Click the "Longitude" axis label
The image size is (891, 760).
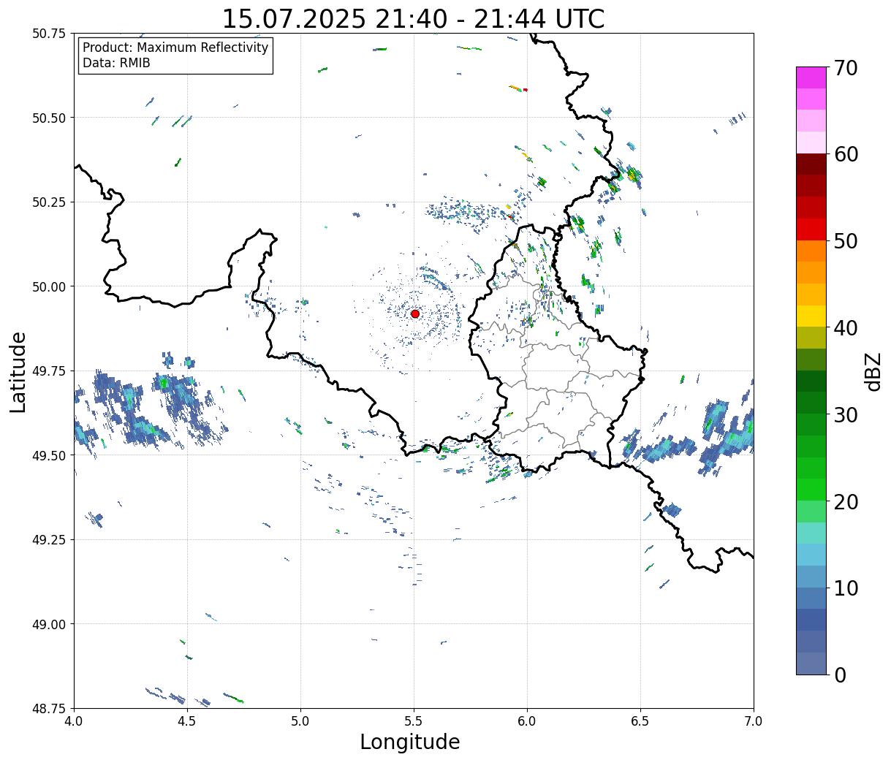(410, 742)
